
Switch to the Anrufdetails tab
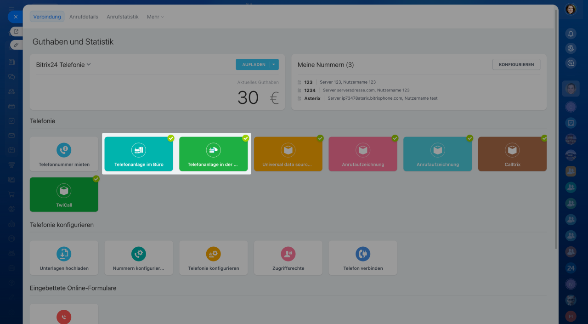pyautogui.click(x=84, y=17)
